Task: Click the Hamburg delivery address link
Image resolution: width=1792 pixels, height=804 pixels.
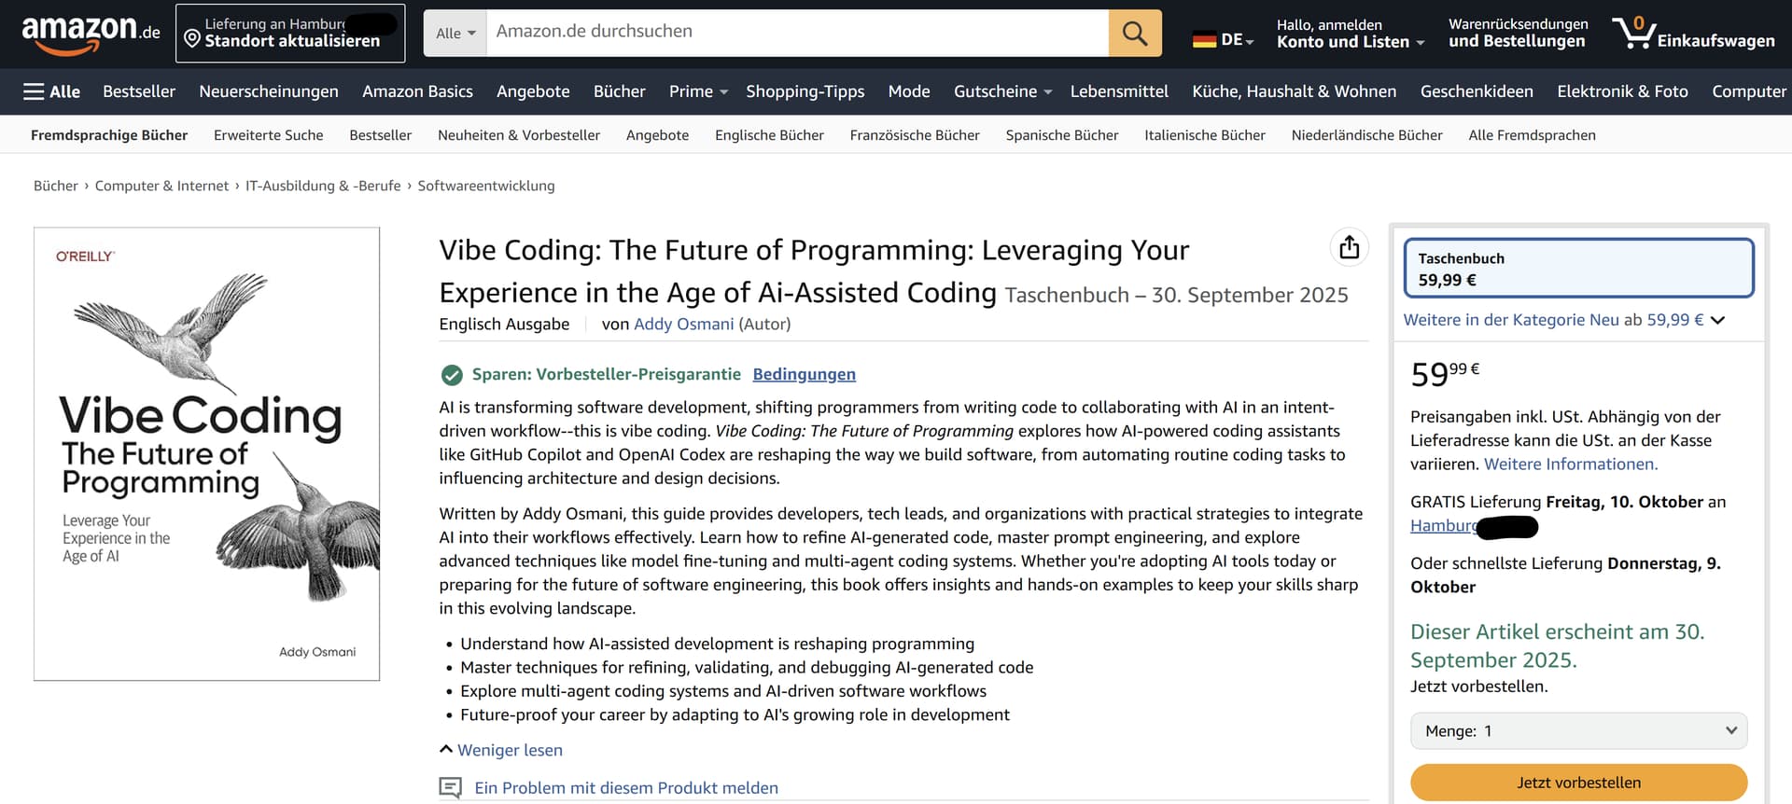Action: (x=1444, y=525)
